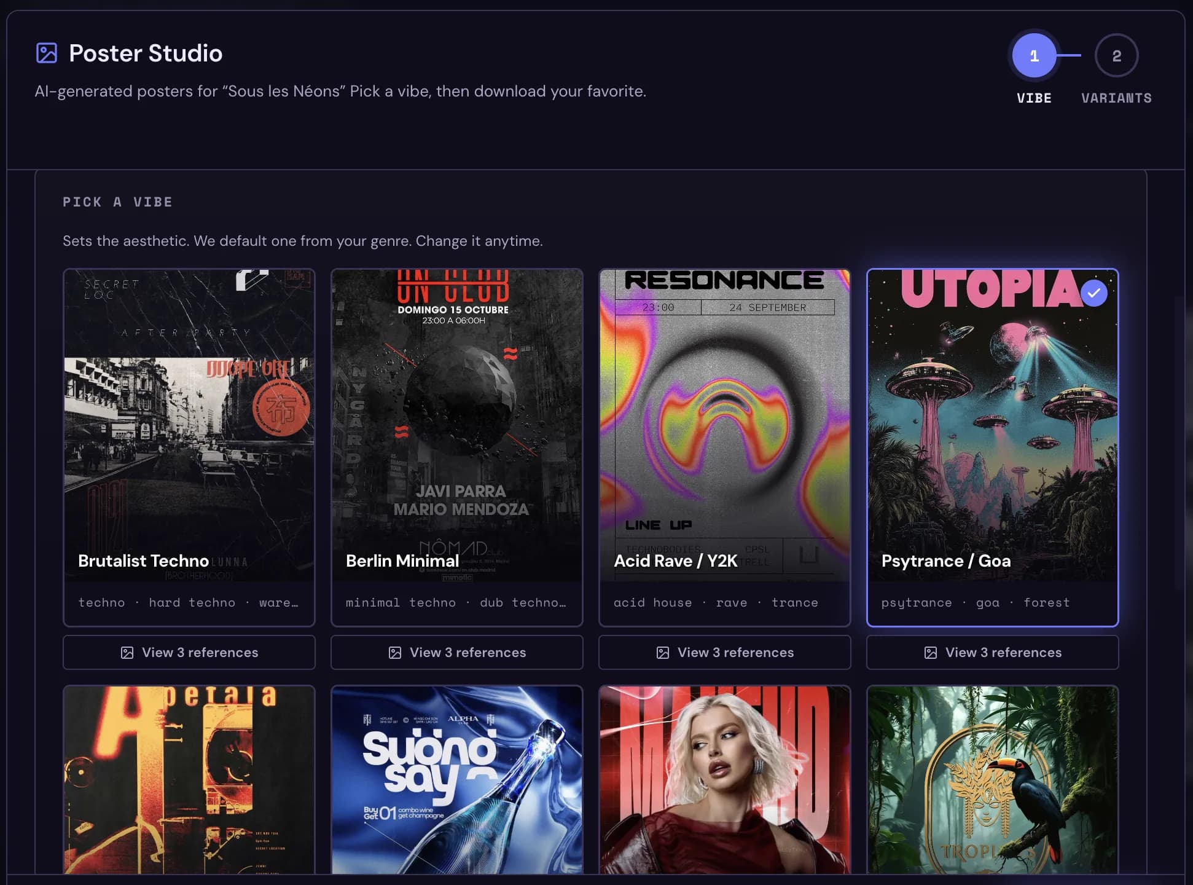Open the orange 'petala' poster vibe card
This screenshot has width=1193, height=885.
(x=189, y=779)
